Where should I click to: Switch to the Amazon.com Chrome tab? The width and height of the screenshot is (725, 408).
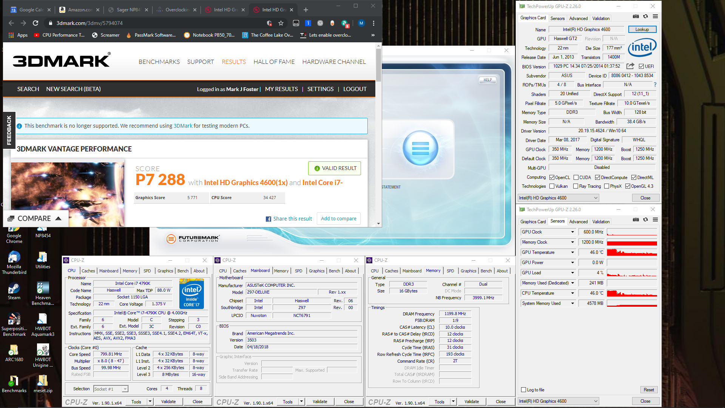[x=79, y=10]
